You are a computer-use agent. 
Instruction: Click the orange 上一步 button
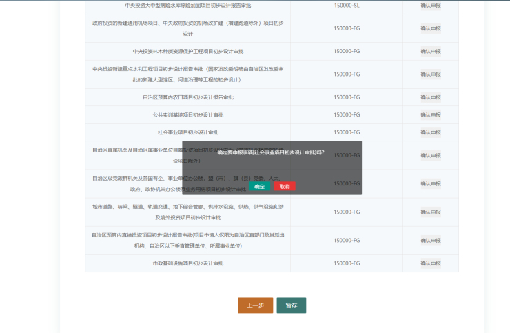click(255, 305)
